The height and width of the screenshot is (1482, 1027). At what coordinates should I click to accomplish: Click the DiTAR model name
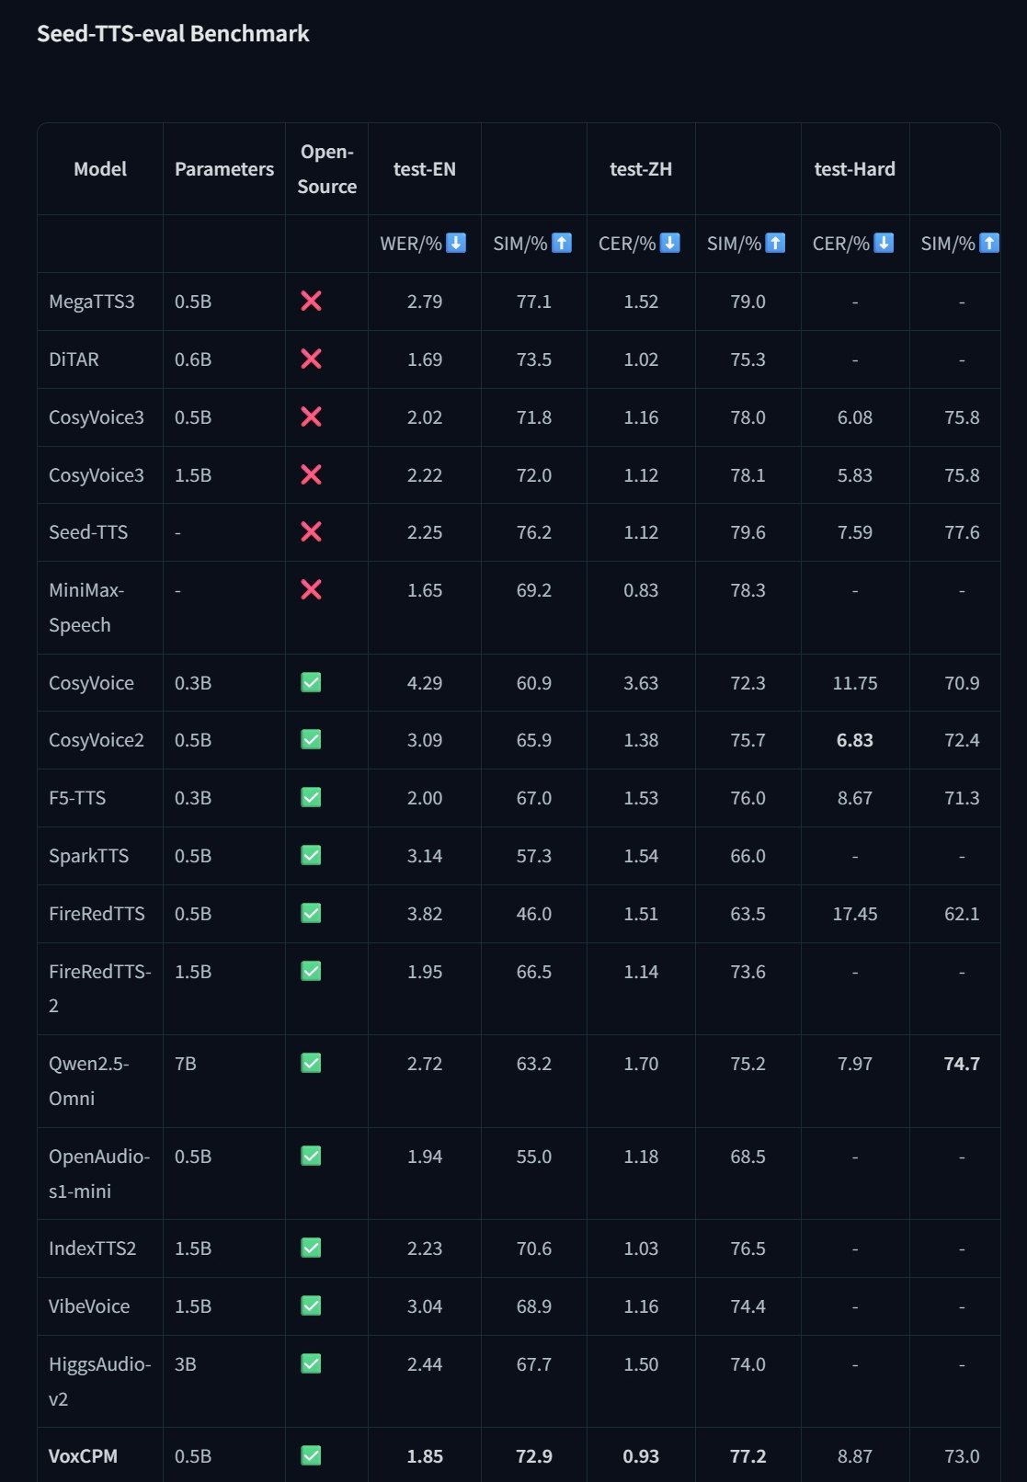point(74,359)
